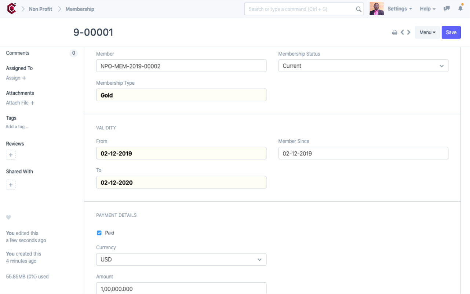The image size is (470, 294).
Task: Expand the Menu dropdown button
Action: (x=427, y=32)
